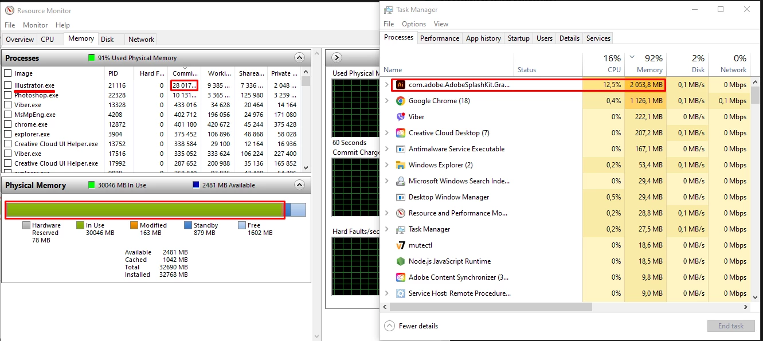Click the Windows Explorer folder icon
The height and width of the screenshot is (341, 763).
tap(401, 165)
